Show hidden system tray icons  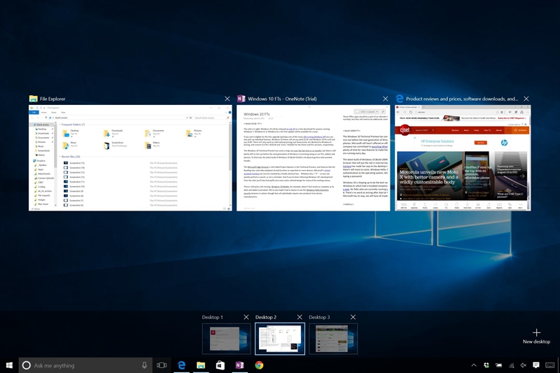[x=473, y=365]
